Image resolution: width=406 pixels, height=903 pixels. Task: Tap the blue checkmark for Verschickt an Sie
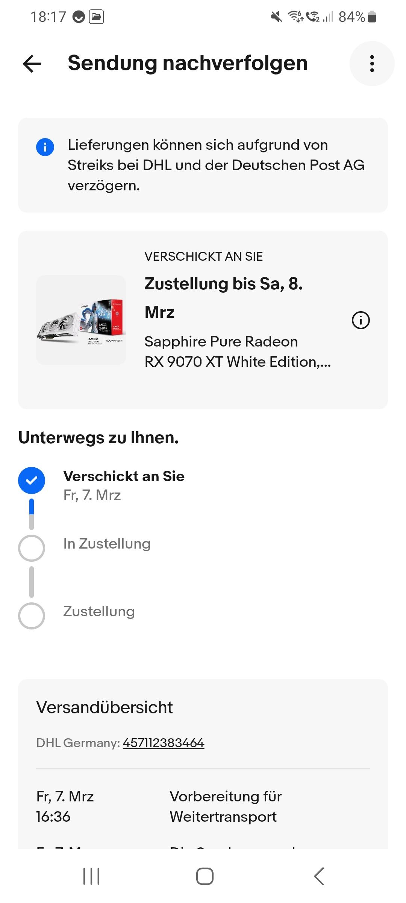click(32, 480)
